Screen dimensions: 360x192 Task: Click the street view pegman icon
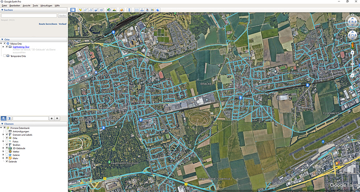[x=352, y=45]
